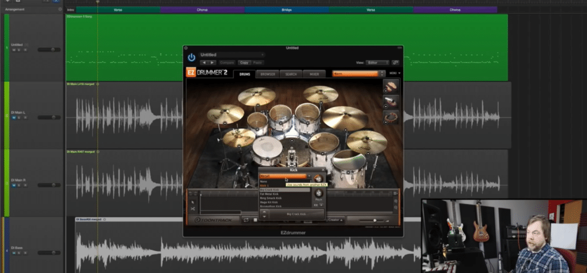Click the Big Crack Kick name bar
587x273 pixels.
[x=296, y=214]
